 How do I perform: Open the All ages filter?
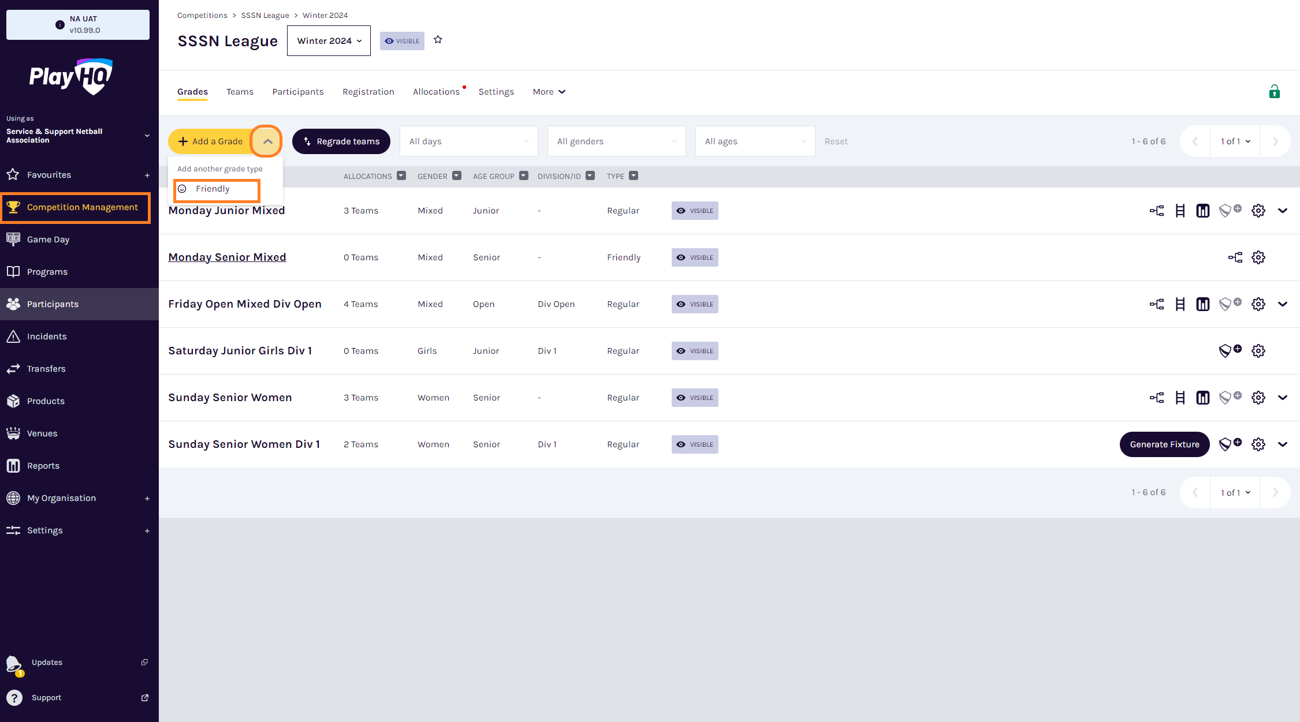[x=755, y=141]
